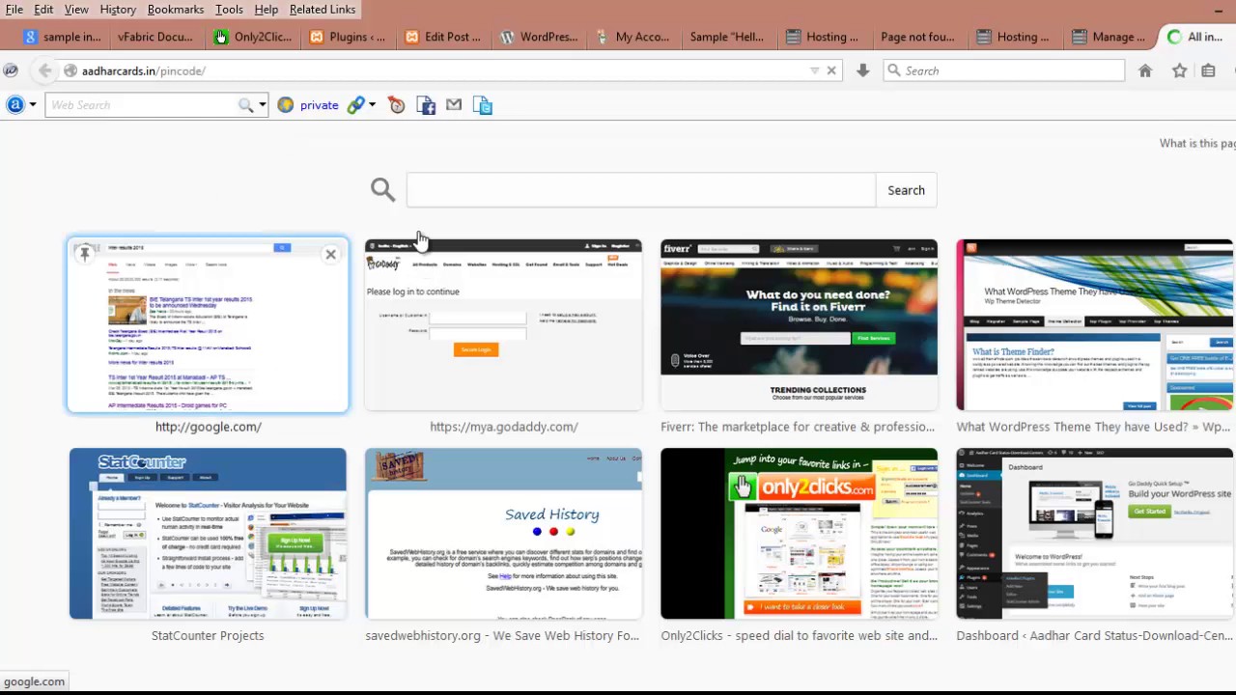Expand the chain link icon dropdown
This screenshot has height=695, width=1236.
(372, 105)
